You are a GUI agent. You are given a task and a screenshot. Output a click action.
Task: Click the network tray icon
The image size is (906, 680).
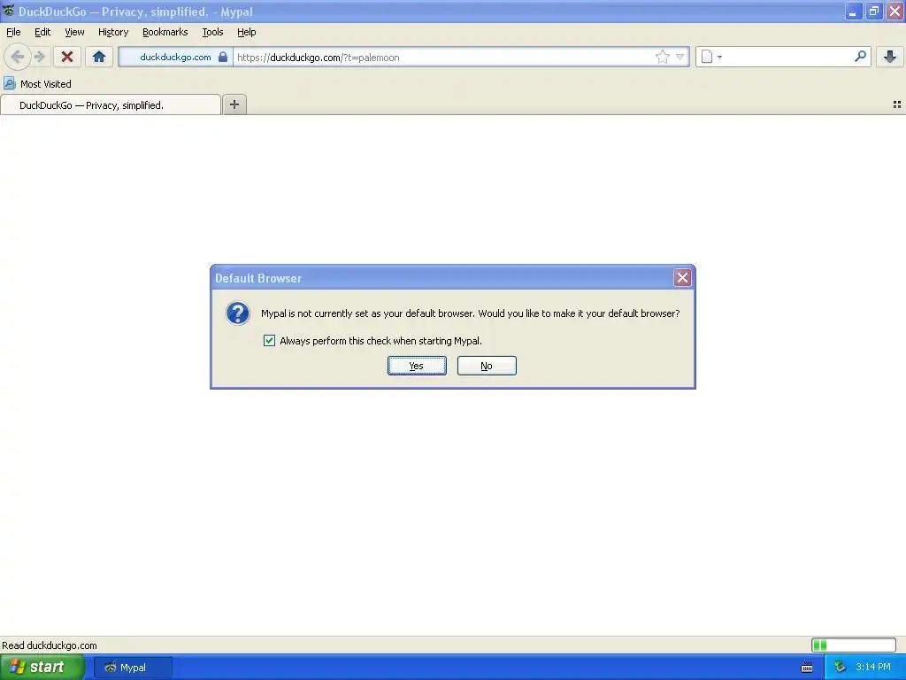(x=840, y=668)
